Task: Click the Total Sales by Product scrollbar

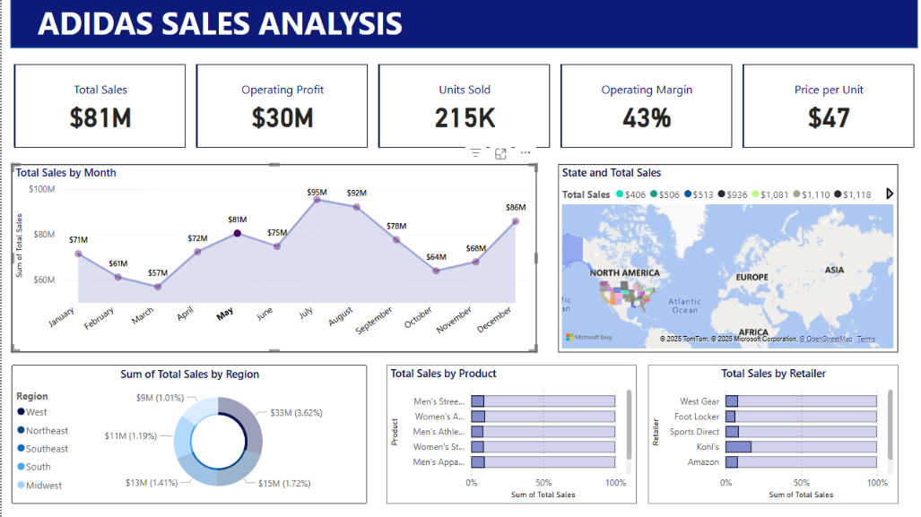Action: (x=629, y=425)
